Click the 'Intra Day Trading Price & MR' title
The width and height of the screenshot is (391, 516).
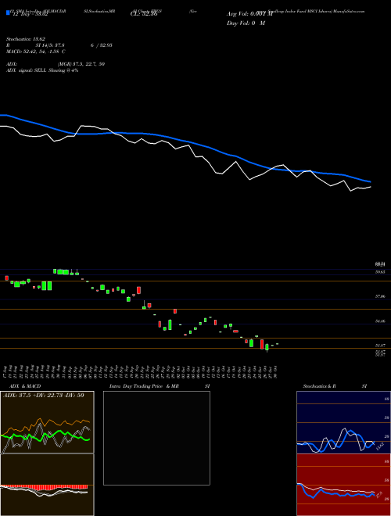click(144, 386)
